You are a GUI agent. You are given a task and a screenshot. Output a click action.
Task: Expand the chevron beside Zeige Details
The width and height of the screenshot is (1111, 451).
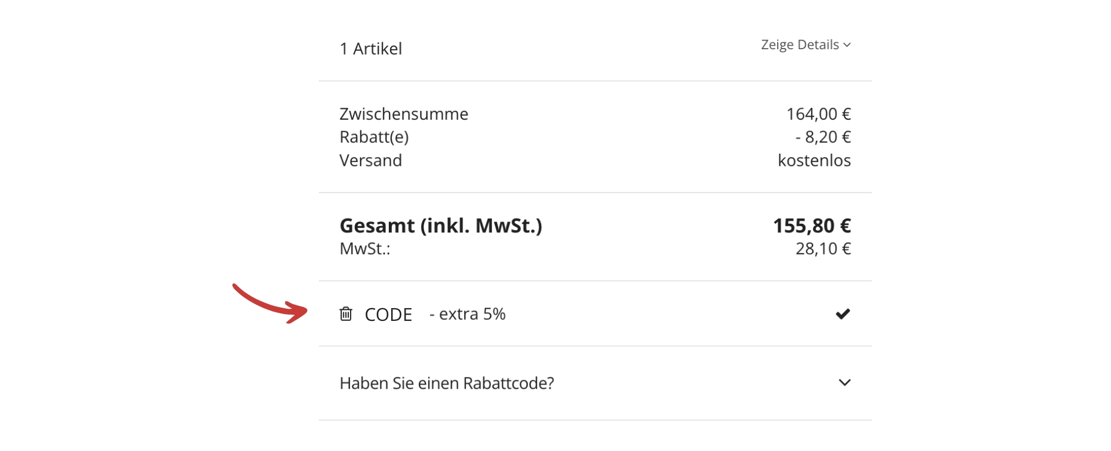(x=847, y=45)
